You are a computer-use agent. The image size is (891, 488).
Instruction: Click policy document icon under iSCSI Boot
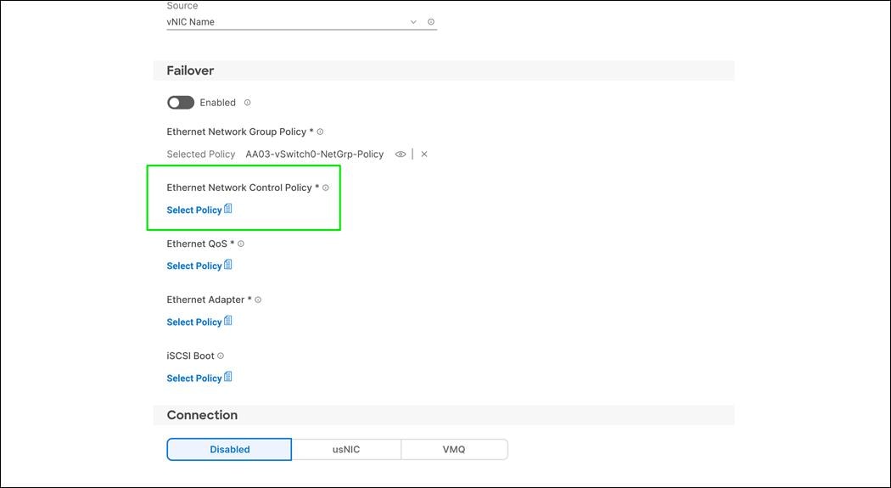[x=228, y=377]
